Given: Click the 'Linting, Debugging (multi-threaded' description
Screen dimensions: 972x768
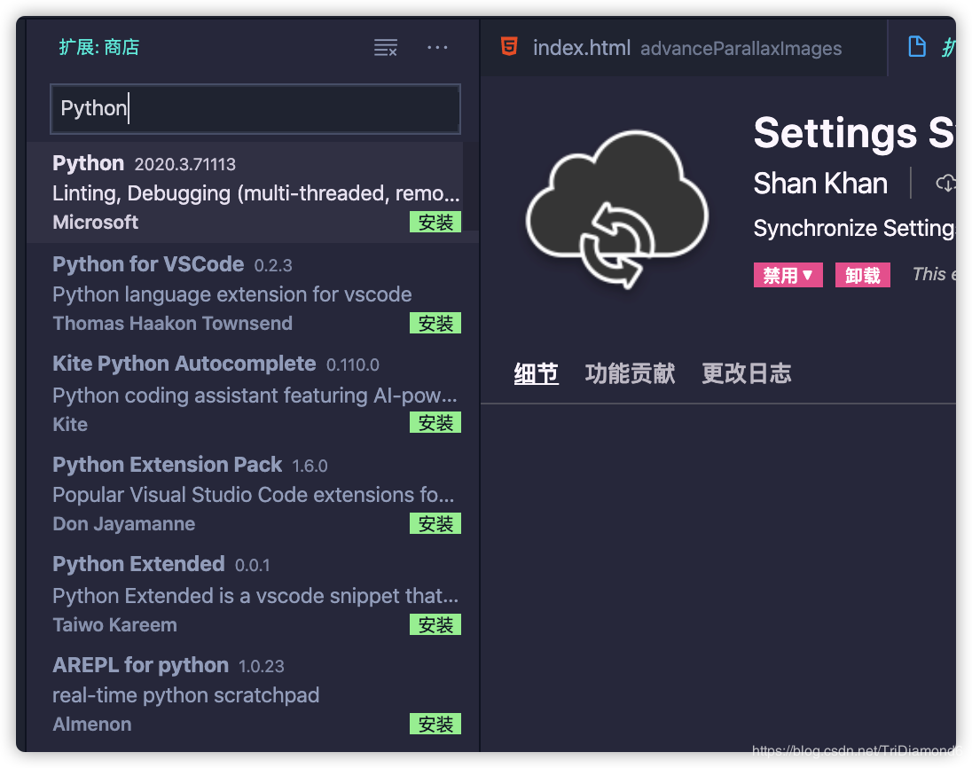Looking at the screenshot, I should tap(256, 194).
